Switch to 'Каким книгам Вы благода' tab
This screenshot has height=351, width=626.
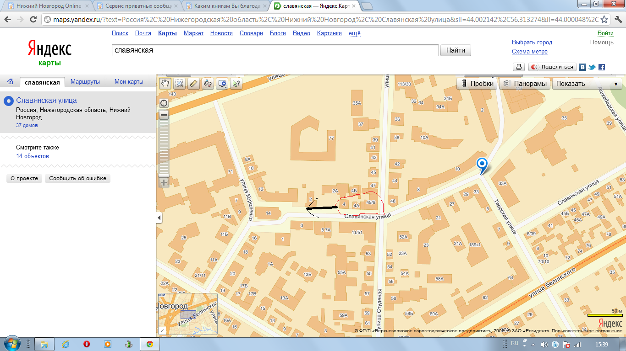[x=226, y=6]
